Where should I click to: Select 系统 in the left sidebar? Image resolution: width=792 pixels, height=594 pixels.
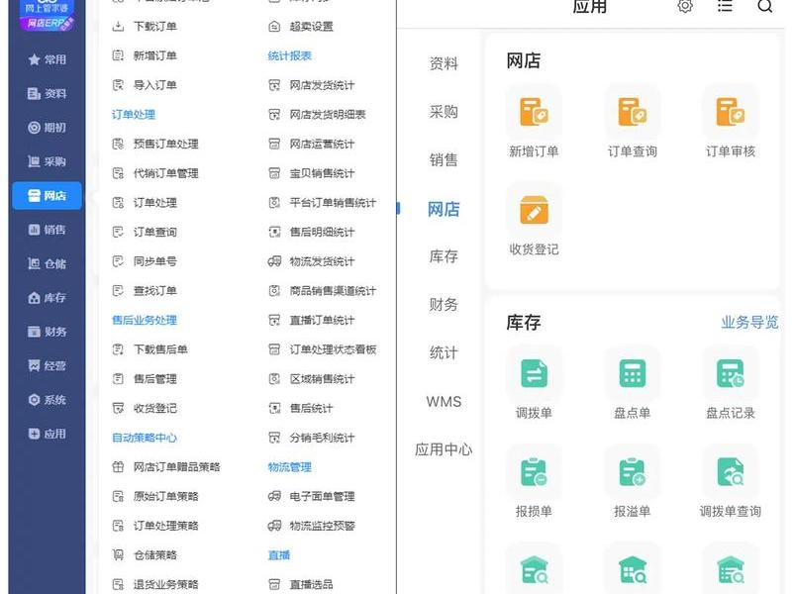(x=47, y=400)
